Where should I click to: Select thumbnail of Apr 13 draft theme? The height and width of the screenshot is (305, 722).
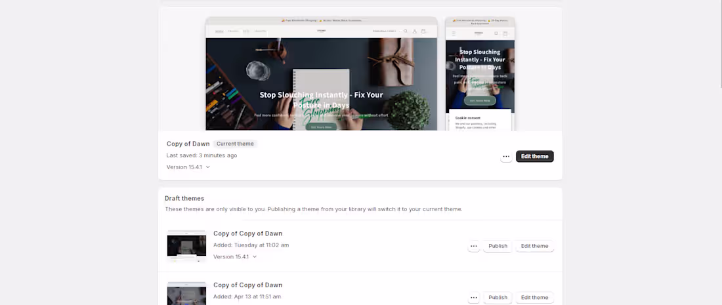point(186,293)
